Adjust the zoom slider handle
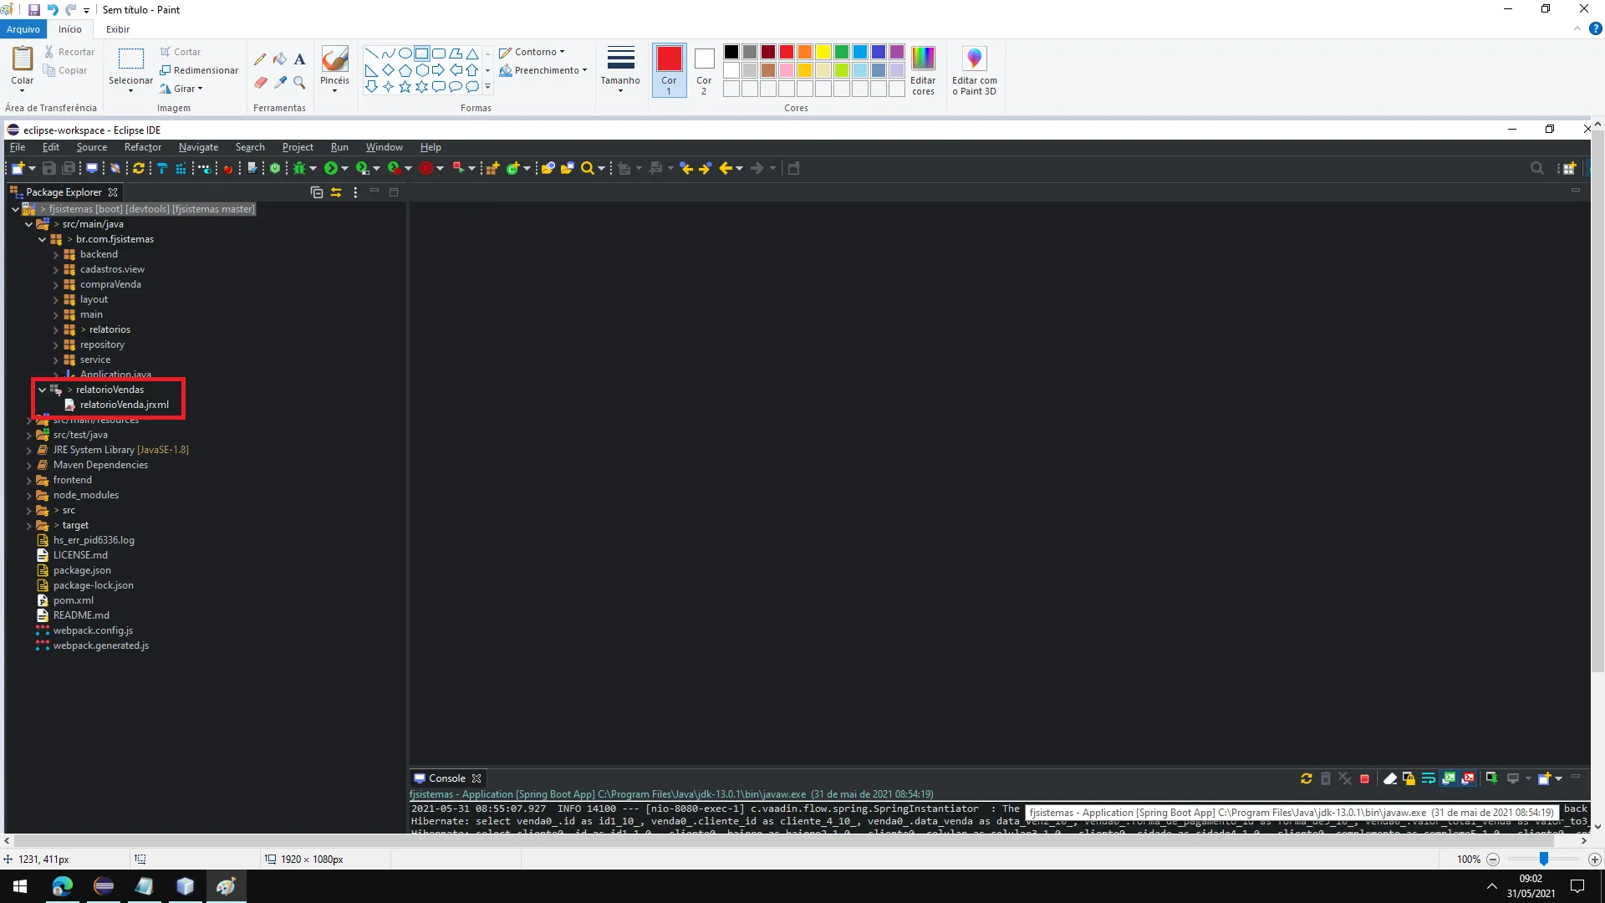Screen dimensions: 1605x903 click(1544, 860)
